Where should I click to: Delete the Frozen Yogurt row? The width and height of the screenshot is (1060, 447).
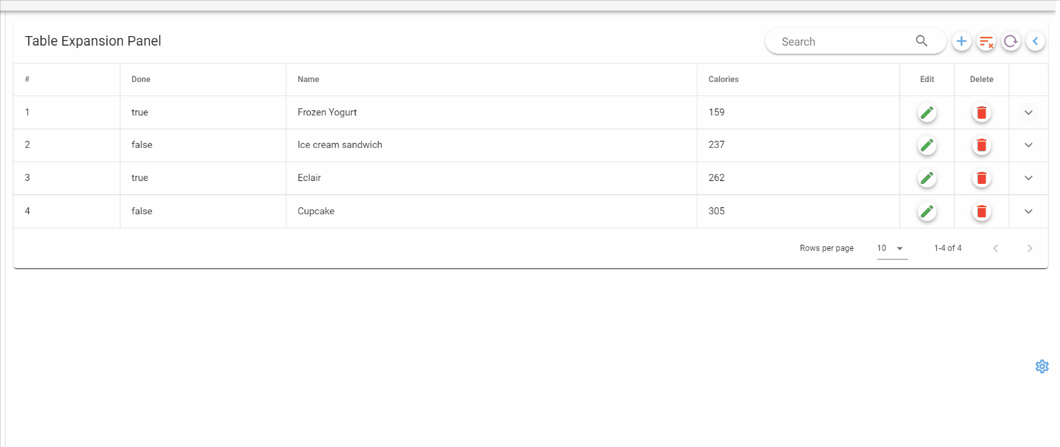[982, 112]
